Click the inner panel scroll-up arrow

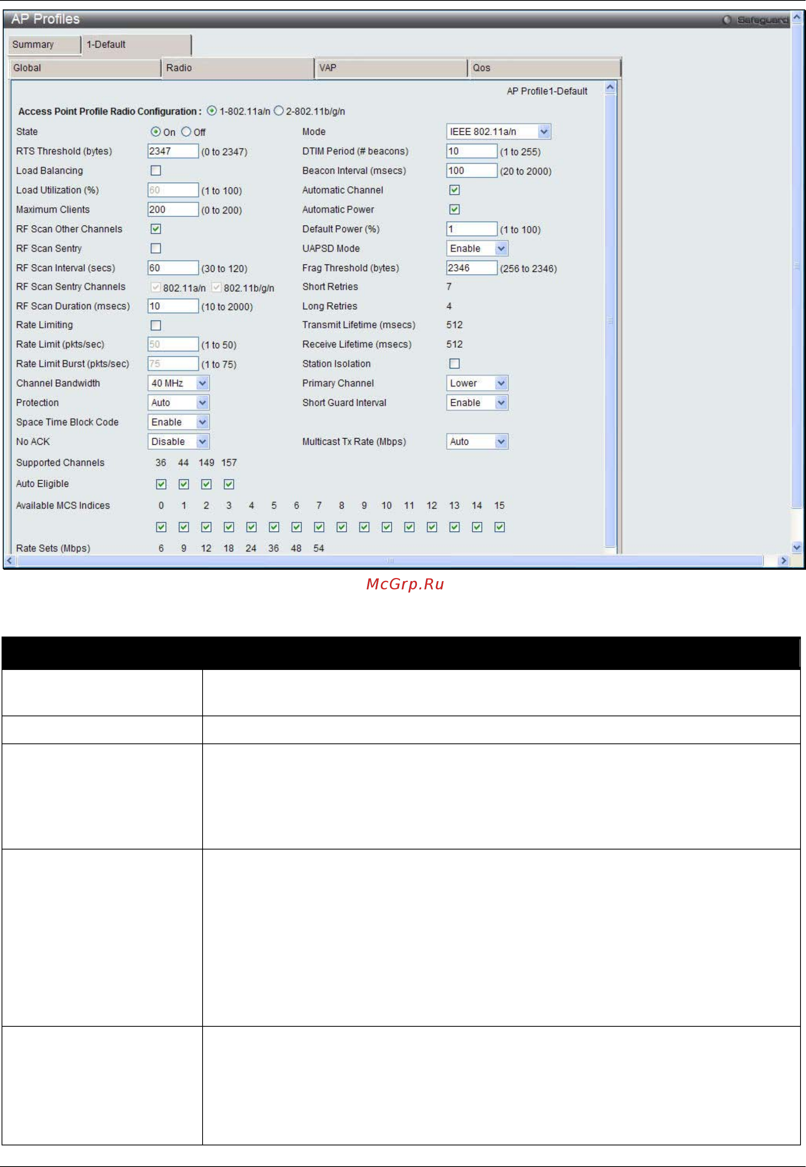coord(610,88)
